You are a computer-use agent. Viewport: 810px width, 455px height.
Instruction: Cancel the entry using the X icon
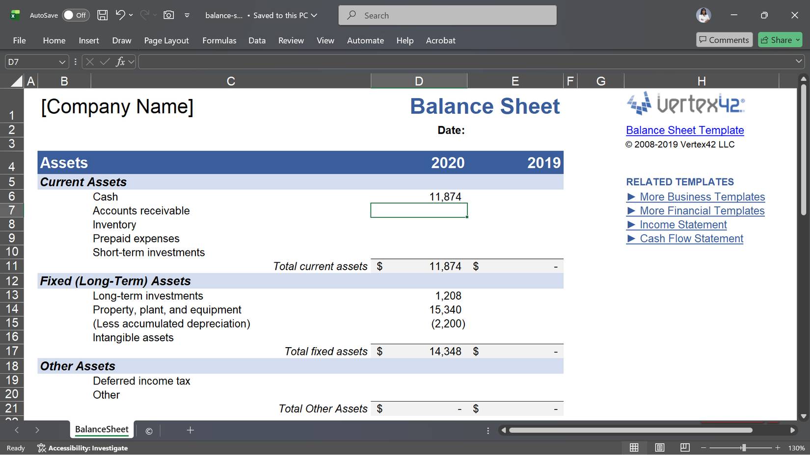(89, 61)
